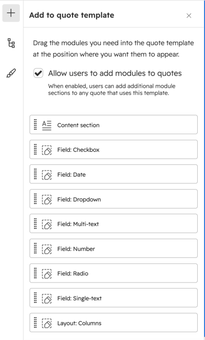The width and height of the screenshot is (205, 340).
Task: Click the Allow users to add modules label
Action: (x=115, y=73)
